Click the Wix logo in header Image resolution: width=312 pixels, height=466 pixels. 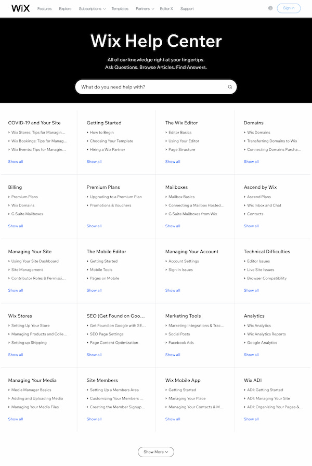tap(20, 8)
